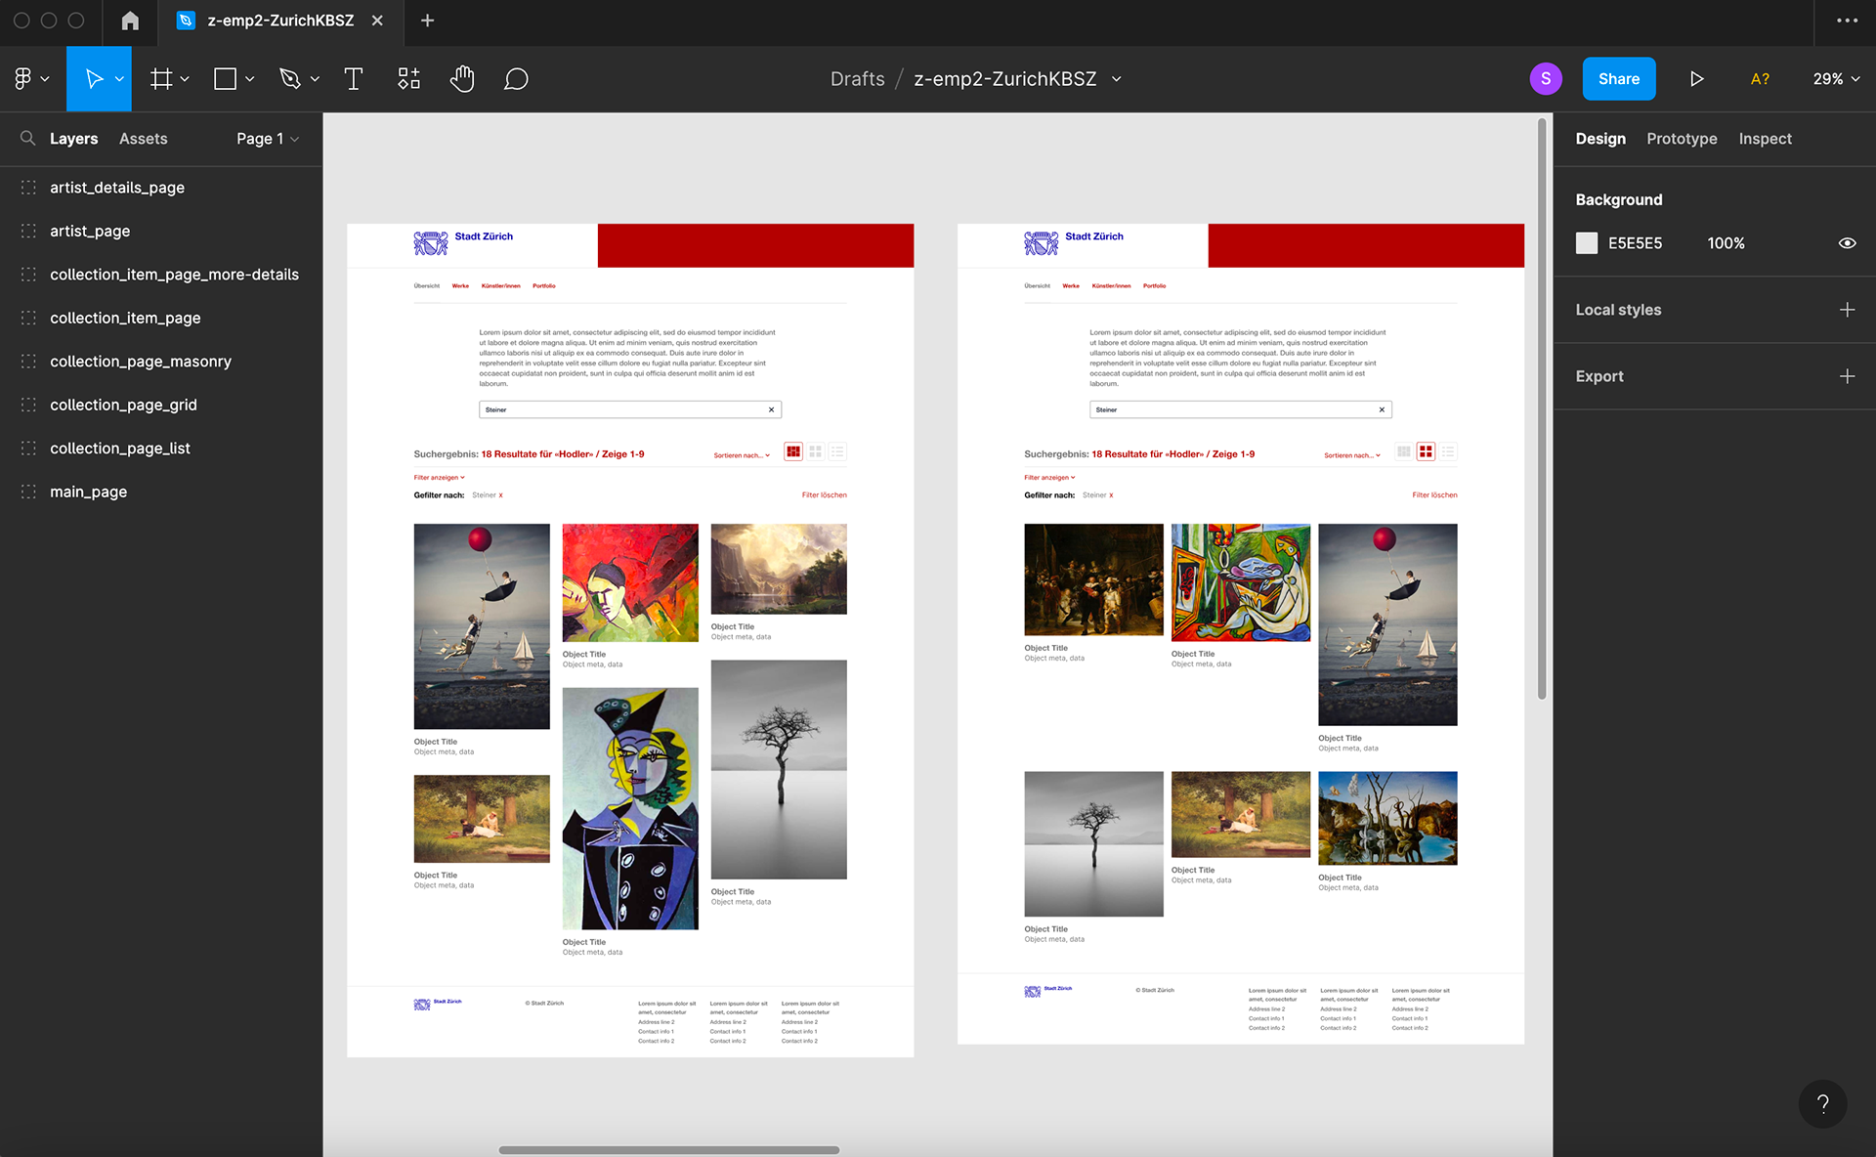Select the collection_item_page_more-details layer

tap(161, 275)
